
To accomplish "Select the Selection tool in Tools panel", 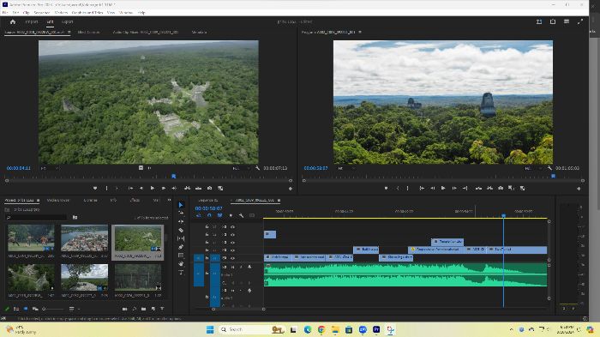I will click(181, 205).
